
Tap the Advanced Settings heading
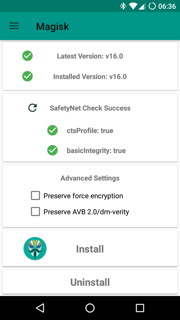click(90, 178)
